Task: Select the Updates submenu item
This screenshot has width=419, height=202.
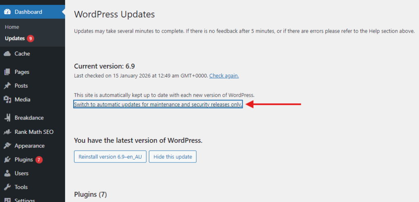Action: pos(15,38)
